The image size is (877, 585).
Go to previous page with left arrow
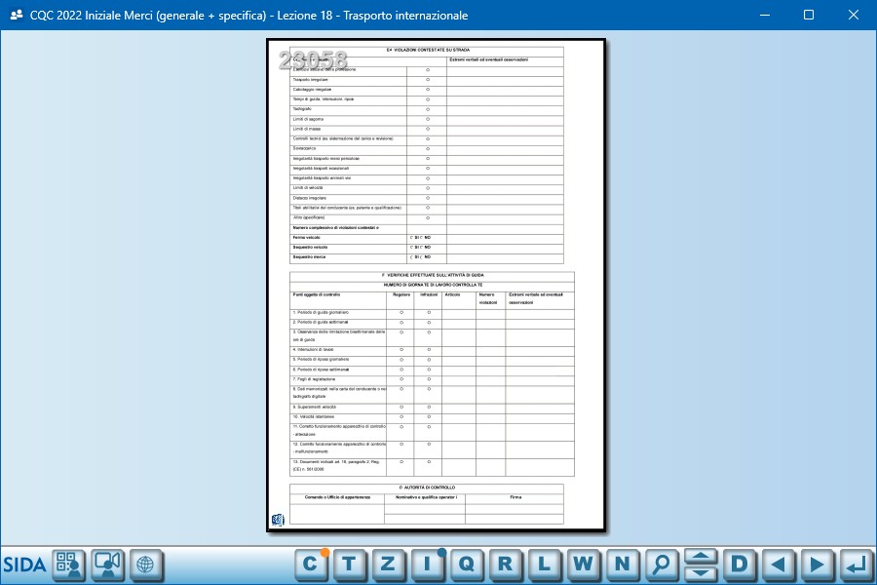tap(778, 564)
